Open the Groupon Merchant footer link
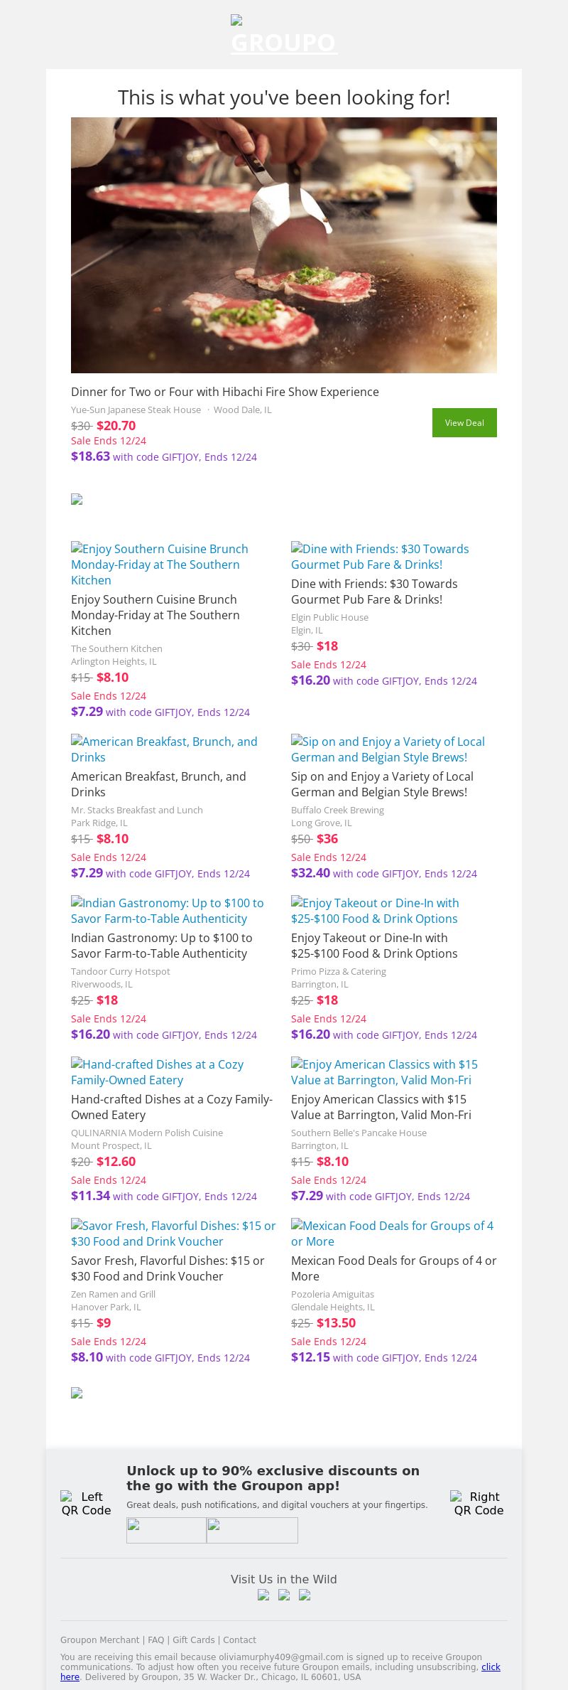The width and height of the screenshot is (568, 1690). (x=100, y=1640)
